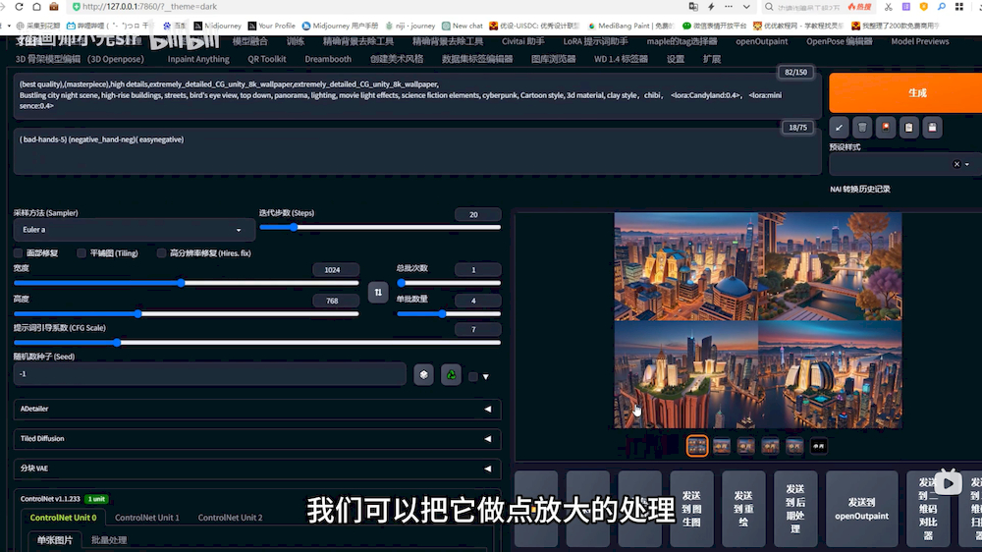The image size is (982, 552).
Task: Expand the Tiled Diffusion section
Action: (257, 439)
